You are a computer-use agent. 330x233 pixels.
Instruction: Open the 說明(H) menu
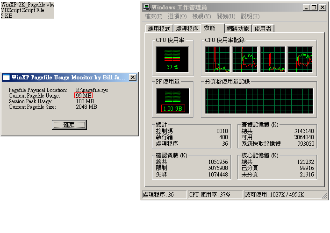[x=250, y=16]
